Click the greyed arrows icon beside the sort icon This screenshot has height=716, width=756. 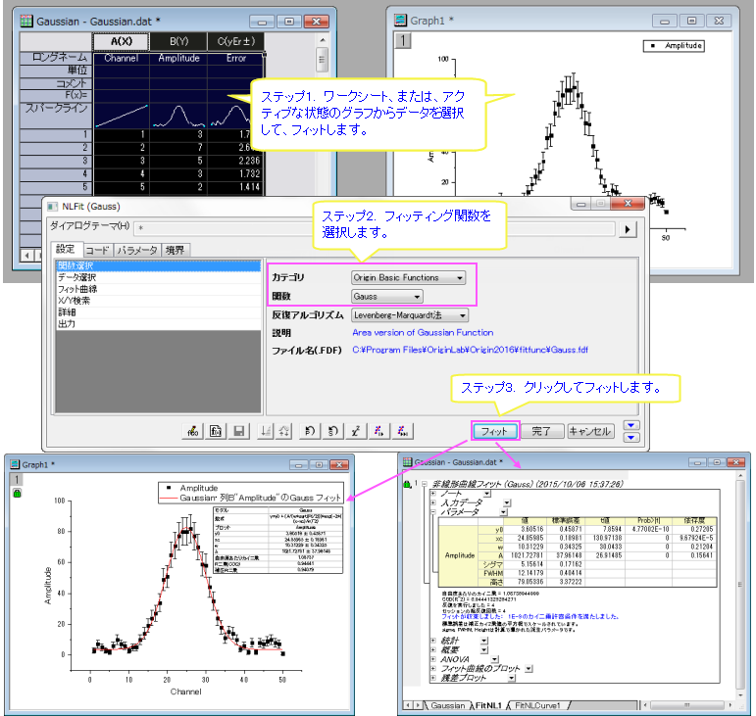pyautogui.click(x=284, y=430)
